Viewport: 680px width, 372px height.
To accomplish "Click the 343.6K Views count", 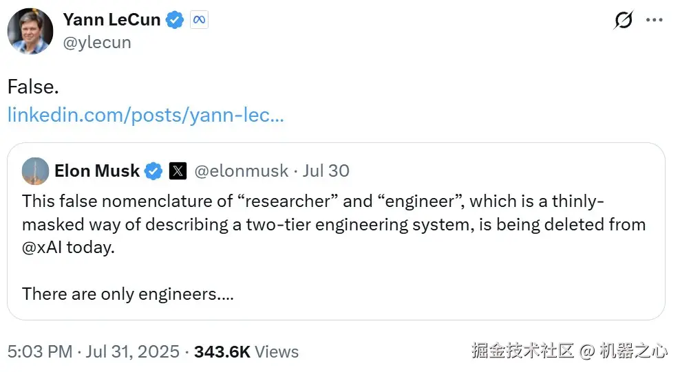I will (246, 351).
